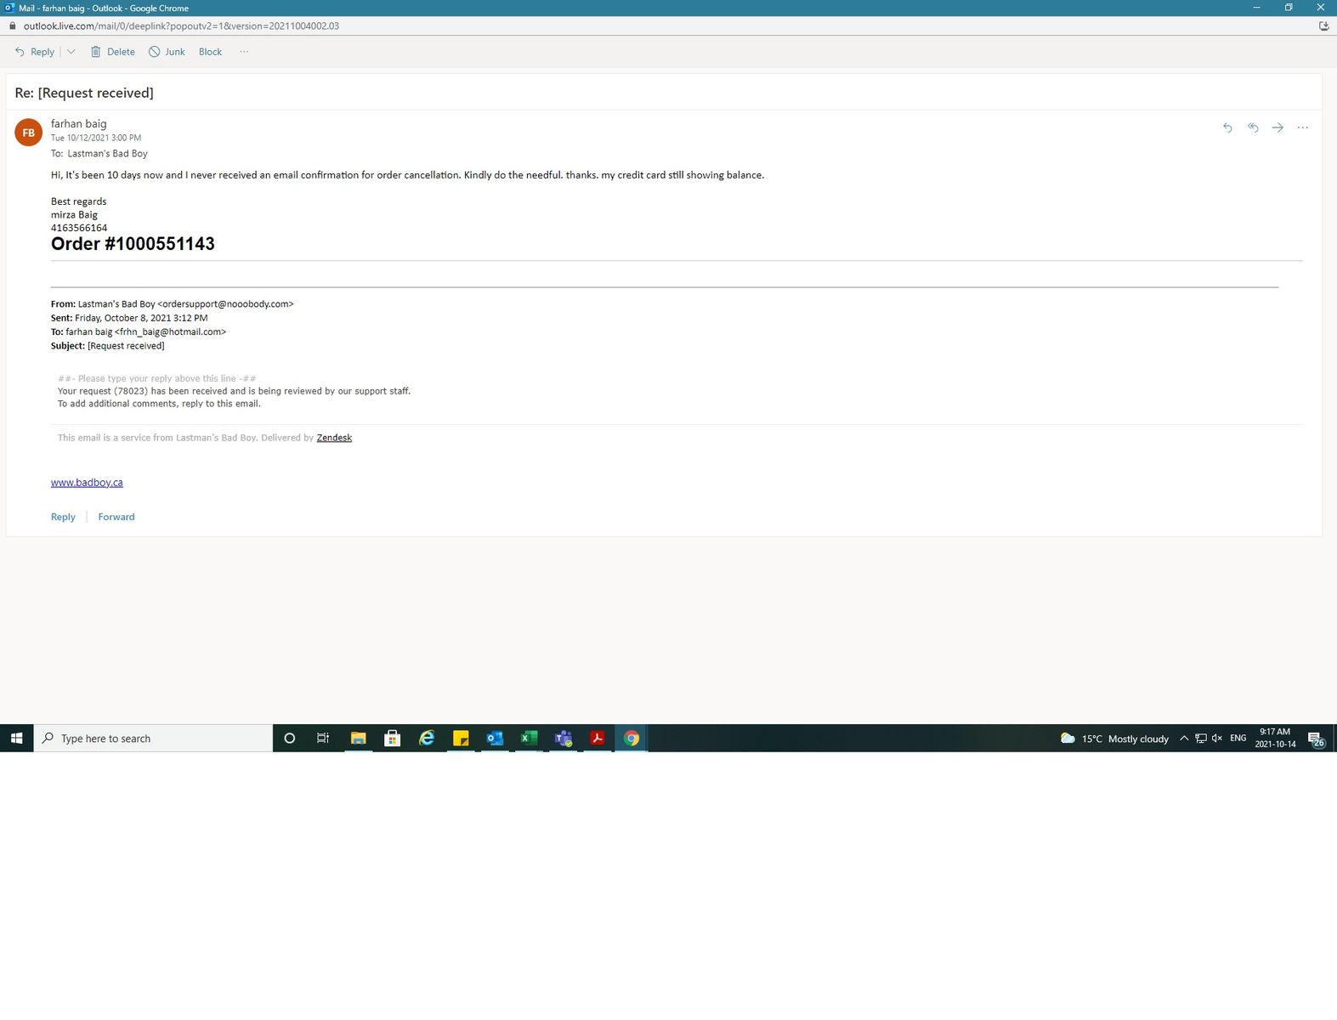Click the FB sender avatar

point(28,133)
